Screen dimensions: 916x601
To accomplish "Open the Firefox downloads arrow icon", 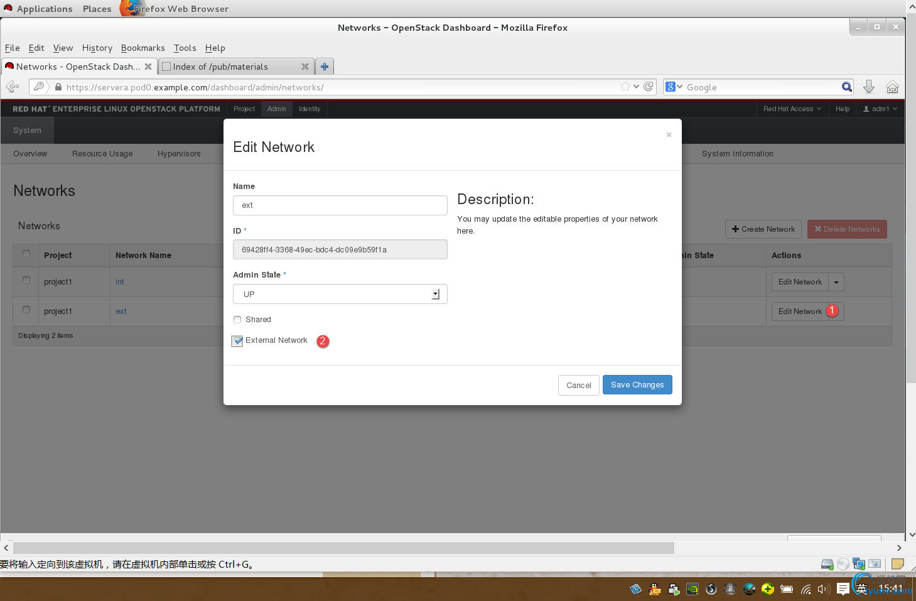I will [x=869, y=87].
